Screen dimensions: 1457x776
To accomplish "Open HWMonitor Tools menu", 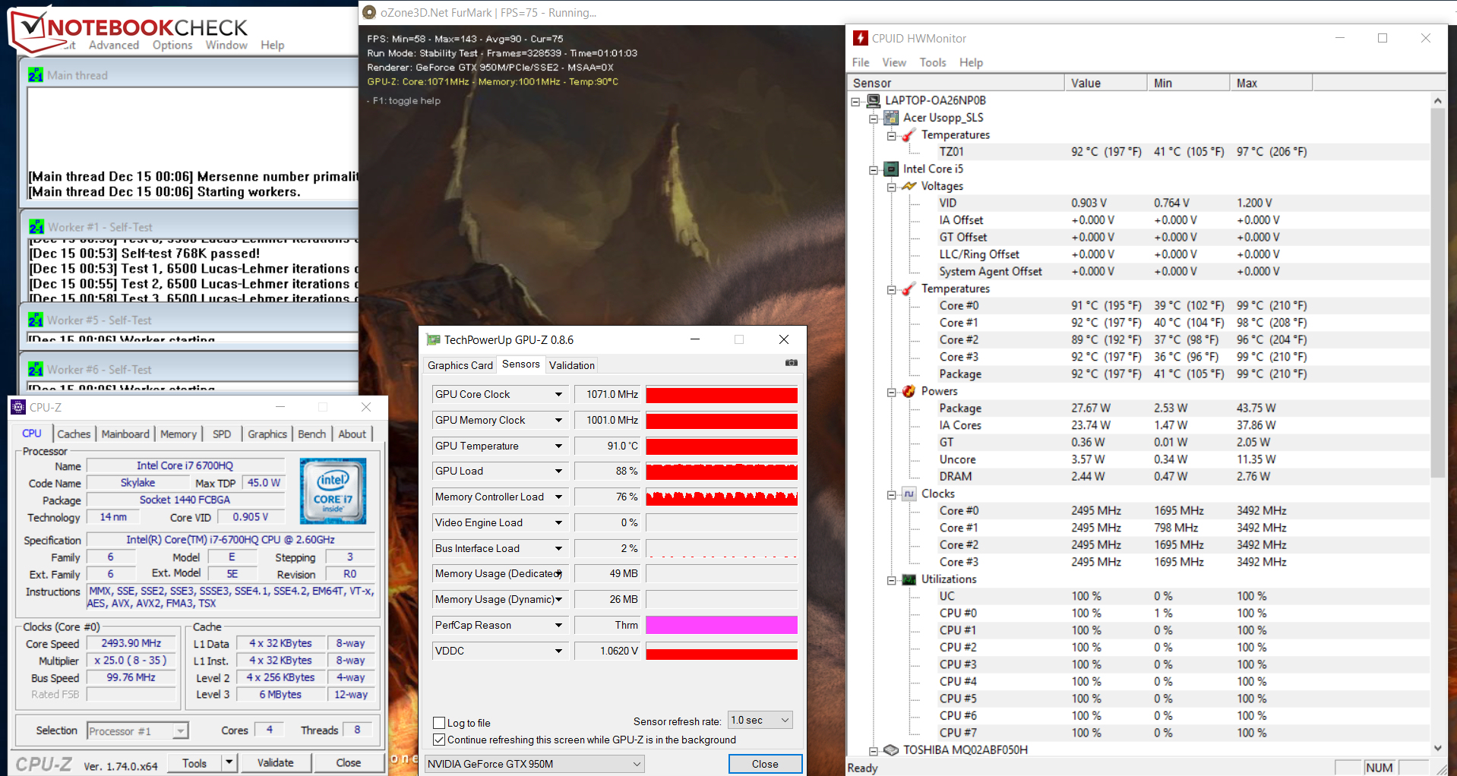I will click(x=933, y=62).
